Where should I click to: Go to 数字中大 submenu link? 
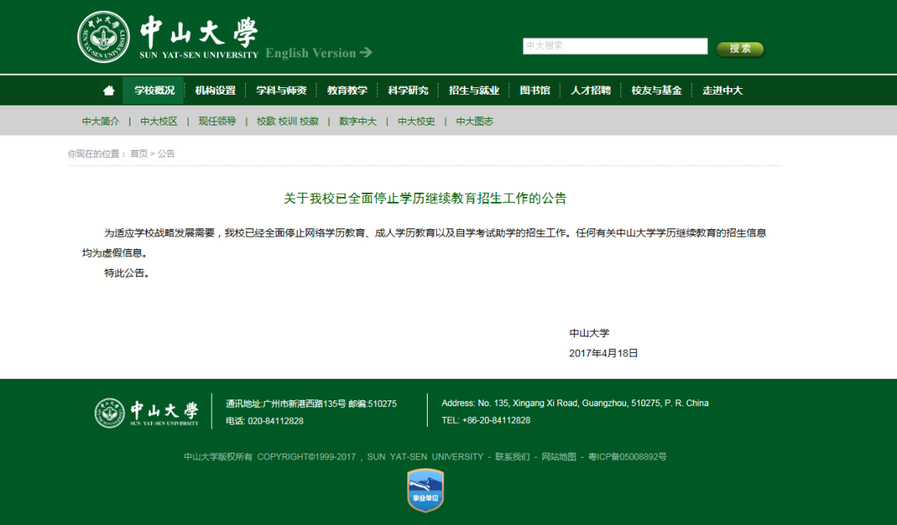point(358,121)
